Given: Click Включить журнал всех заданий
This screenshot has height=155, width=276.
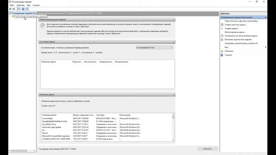Looking at the screenshot, I should [x=238, y=40].
